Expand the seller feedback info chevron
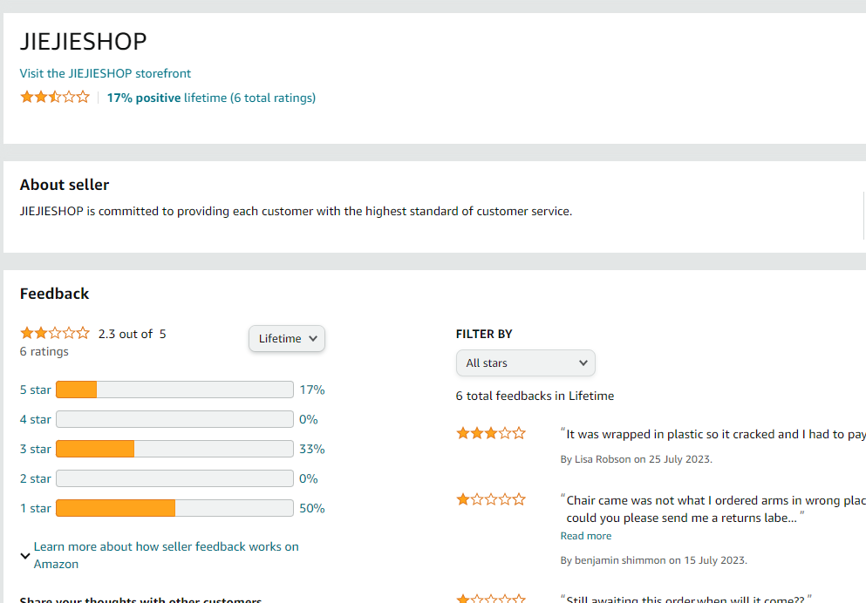Viewport: 866px width, 603px height. click(25, 555)
